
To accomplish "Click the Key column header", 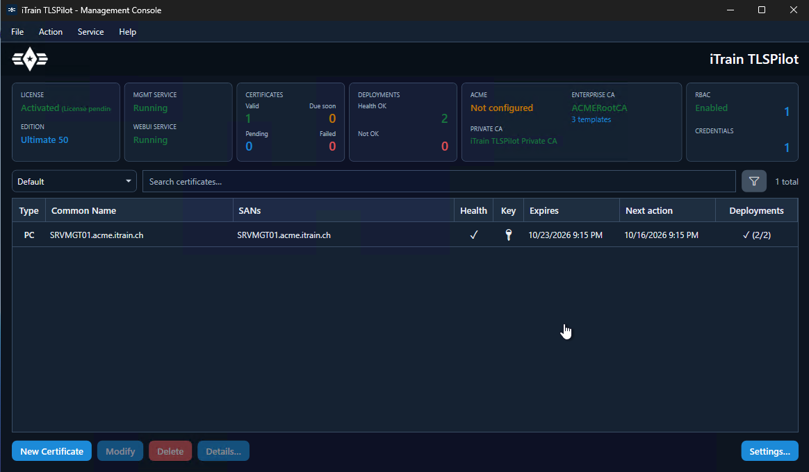I will [x=508, y=210].
